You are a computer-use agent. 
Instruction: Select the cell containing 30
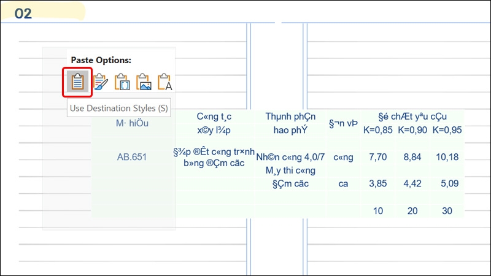coord(447,211)
